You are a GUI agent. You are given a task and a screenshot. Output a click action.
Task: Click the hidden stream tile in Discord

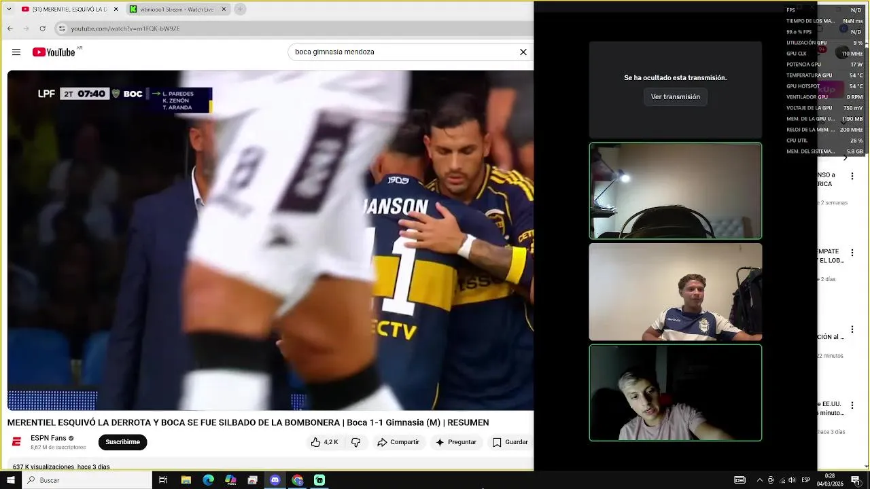coord(676,90)
